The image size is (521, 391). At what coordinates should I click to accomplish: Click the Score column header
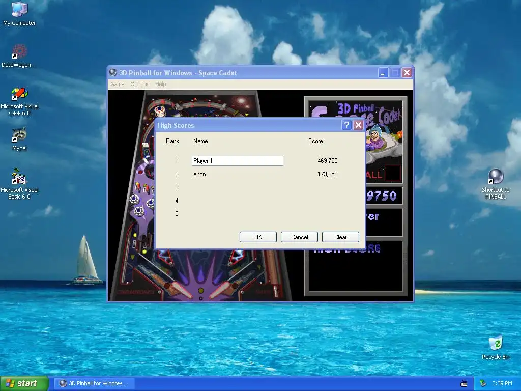[315, 141]
